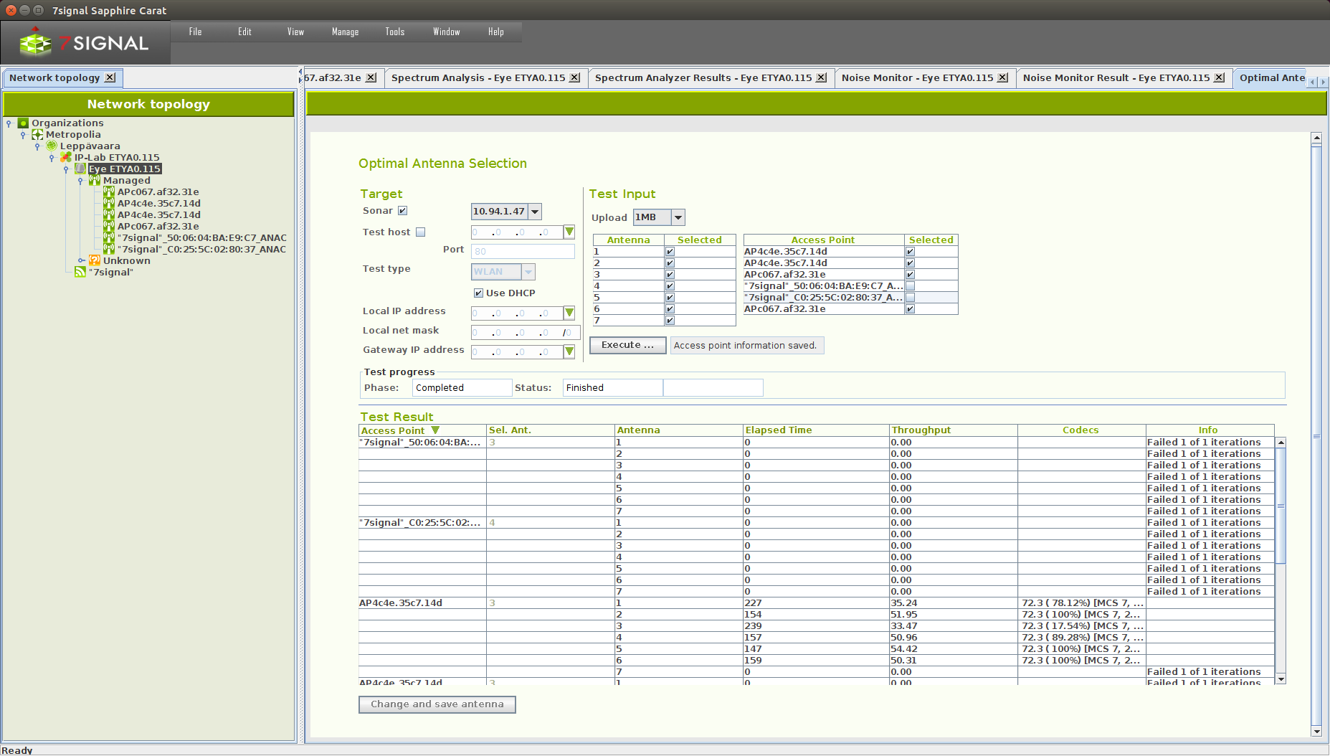Open the Tools menu
Viewport: 1330px width, 756px height.
pyautogui.click(x=394, y=32)
